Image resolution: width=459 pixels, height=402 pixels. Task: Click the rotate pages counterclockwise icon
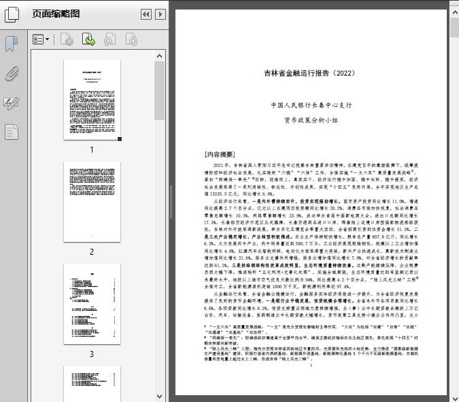pos(110,40)
